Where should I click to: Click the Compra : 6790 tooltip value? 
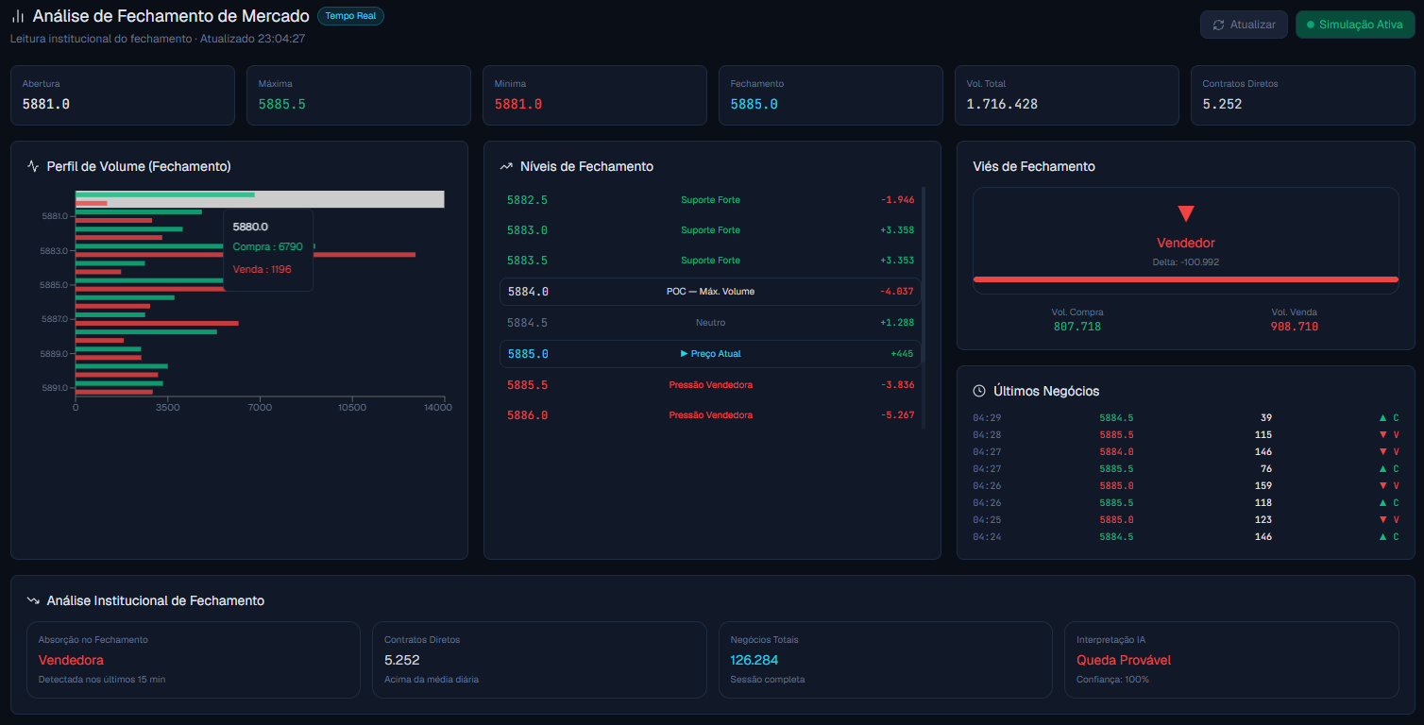(x=267, y=247)
